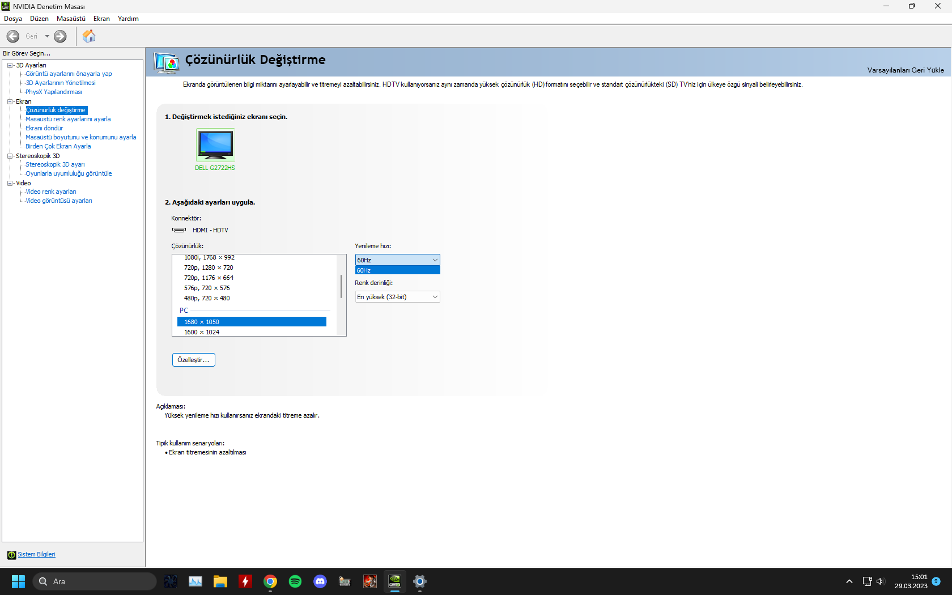
Task: Click the Back arrow icon in toolbar
Action: [x=13, y=36]
